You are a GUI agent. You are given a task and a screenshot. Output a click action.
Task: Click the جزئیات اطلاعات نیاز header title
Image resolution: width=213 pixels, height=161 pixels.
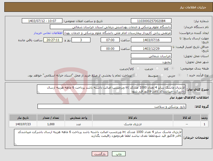193,7
